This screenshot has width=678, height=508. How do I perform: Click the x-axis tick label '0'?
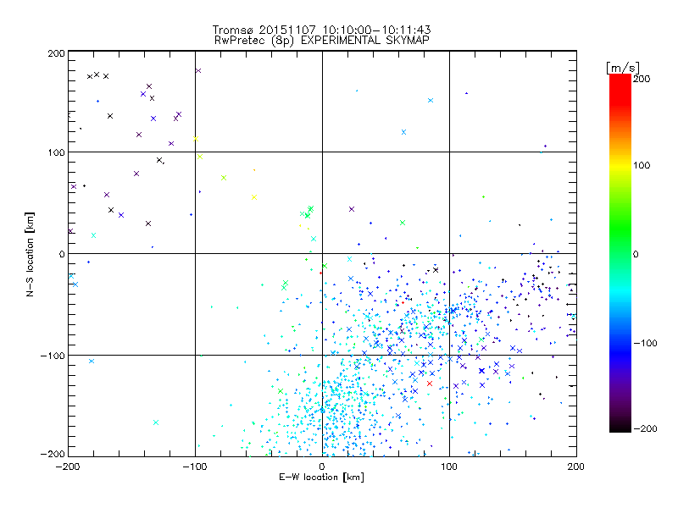pos(322,467)
